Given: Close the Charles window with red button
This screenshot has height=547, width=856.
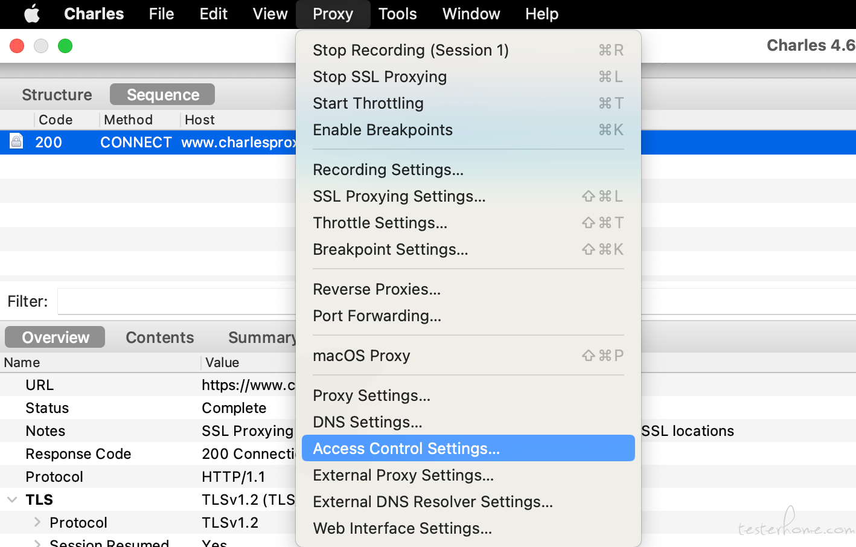Looking at the screenshot, I should coord(17,46).
